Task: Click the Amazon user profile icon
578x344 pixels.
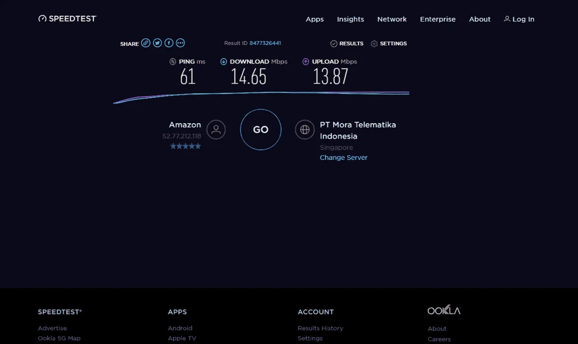Action: 216,129
